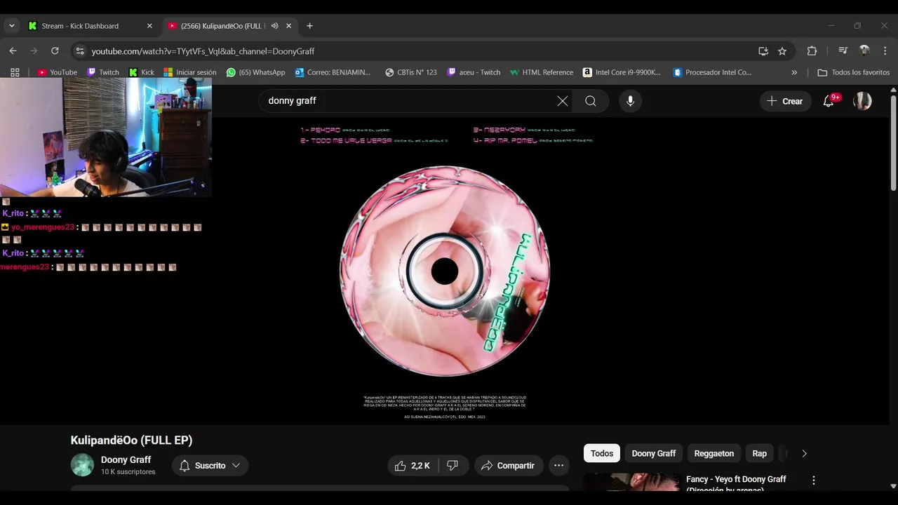Dislike the video
The width and height of the screenshot is (898, 505).
[453, 466]
